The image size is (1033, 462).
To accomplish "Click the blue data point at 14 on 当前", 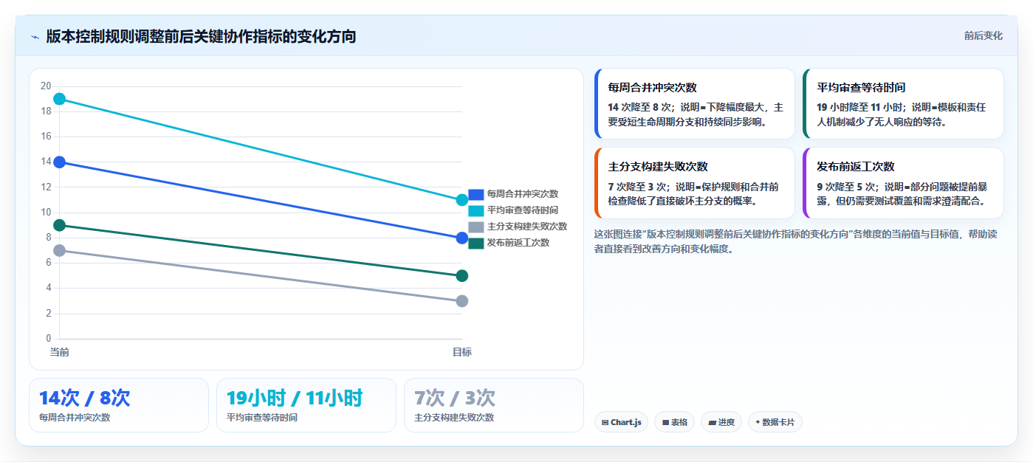I will [x=60, y=162].
